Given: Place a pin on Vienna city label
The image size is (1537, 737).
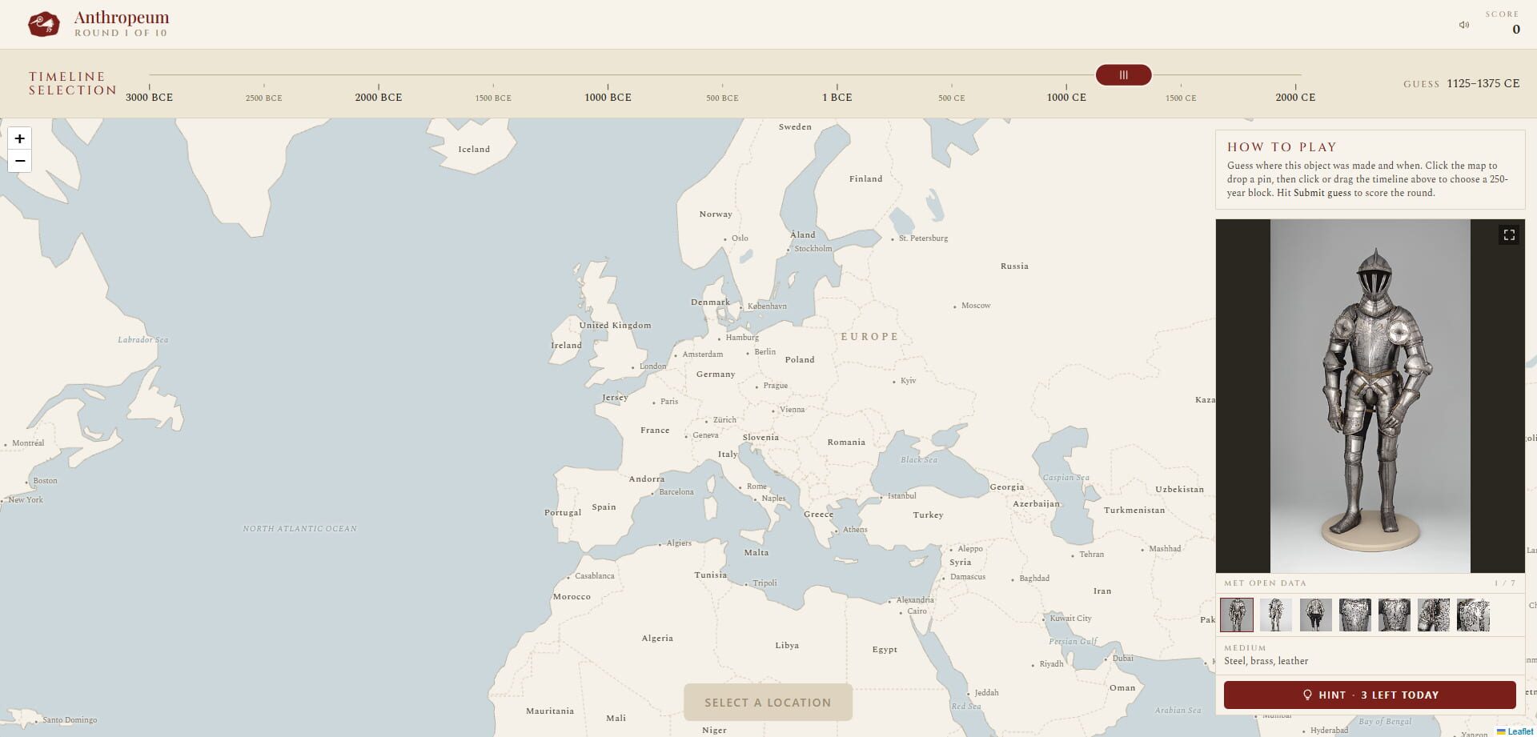Looking at the screenshot, I should pyautogui.click(x=792, y=409).
